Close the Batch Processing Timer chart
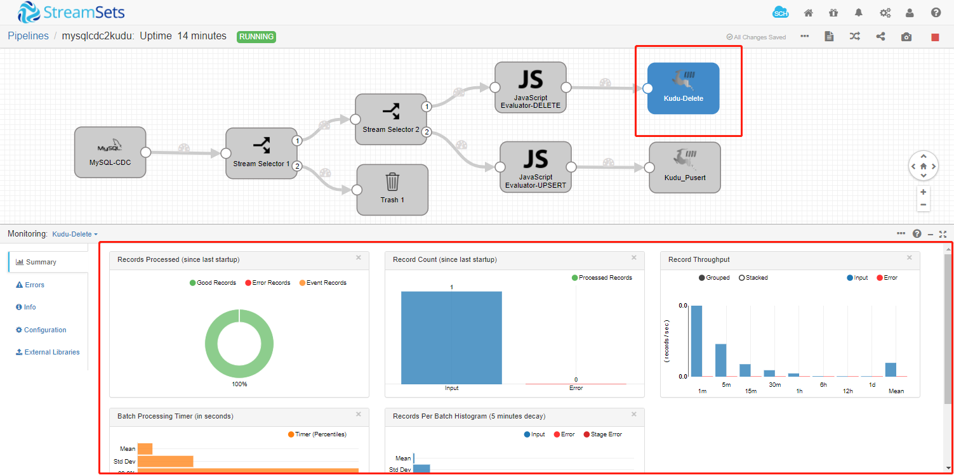The width and height of the screenshot is (954, 475). [x=359, y=414]
